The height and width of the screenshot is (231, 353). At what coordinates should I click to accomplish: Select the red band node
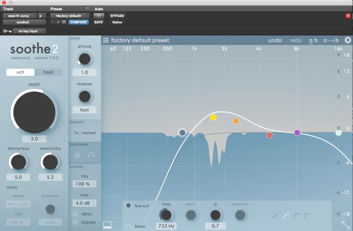click(269, 135)
